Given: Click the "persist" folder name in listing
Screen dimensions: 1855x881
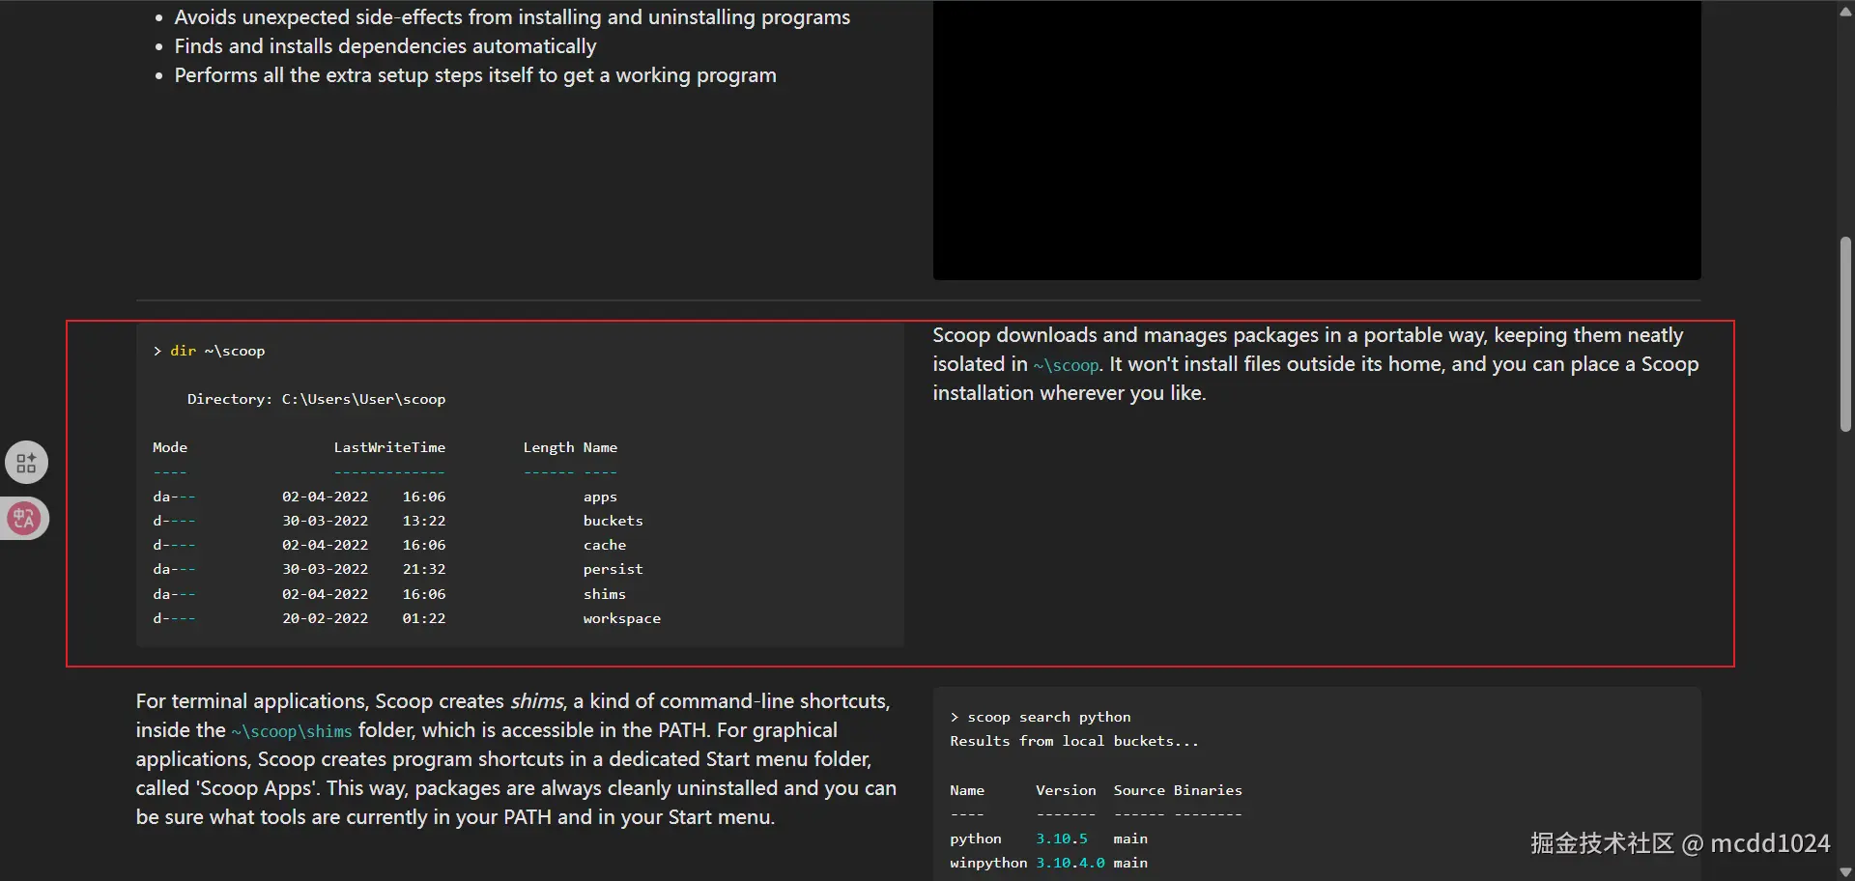Looking at the screenshot, I should (613, 569).
